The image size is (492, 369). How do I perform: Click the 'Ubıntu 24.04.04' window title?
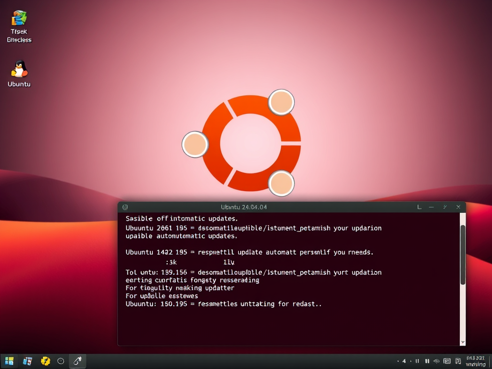point(244,207)
